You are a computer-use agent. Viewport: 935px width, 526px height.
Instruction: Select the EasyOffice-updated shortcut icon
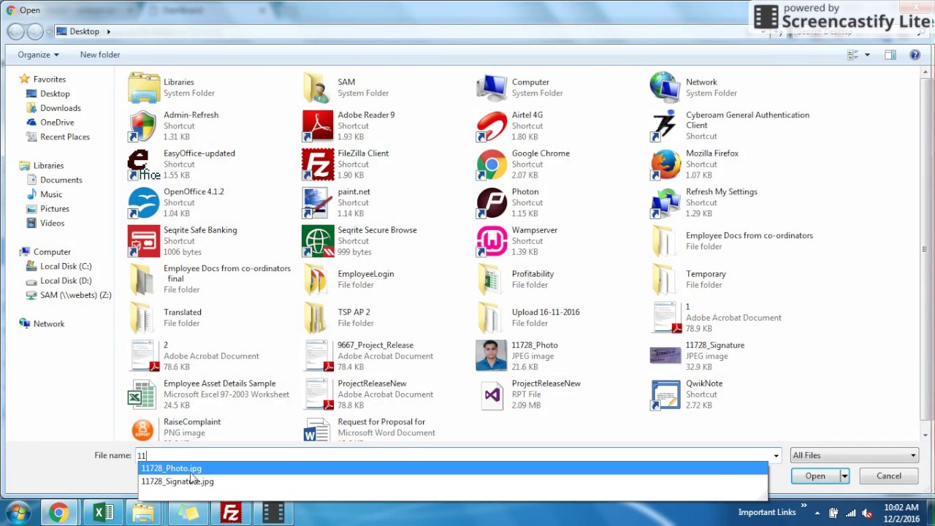143,164
